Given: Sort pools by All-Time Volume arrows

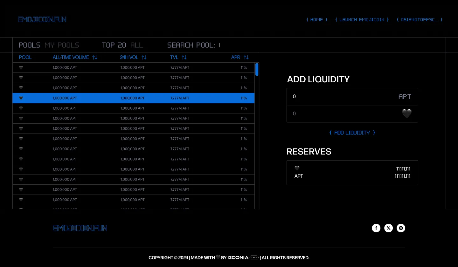Looking at the screenshot, I should click(x=94, y=58).
